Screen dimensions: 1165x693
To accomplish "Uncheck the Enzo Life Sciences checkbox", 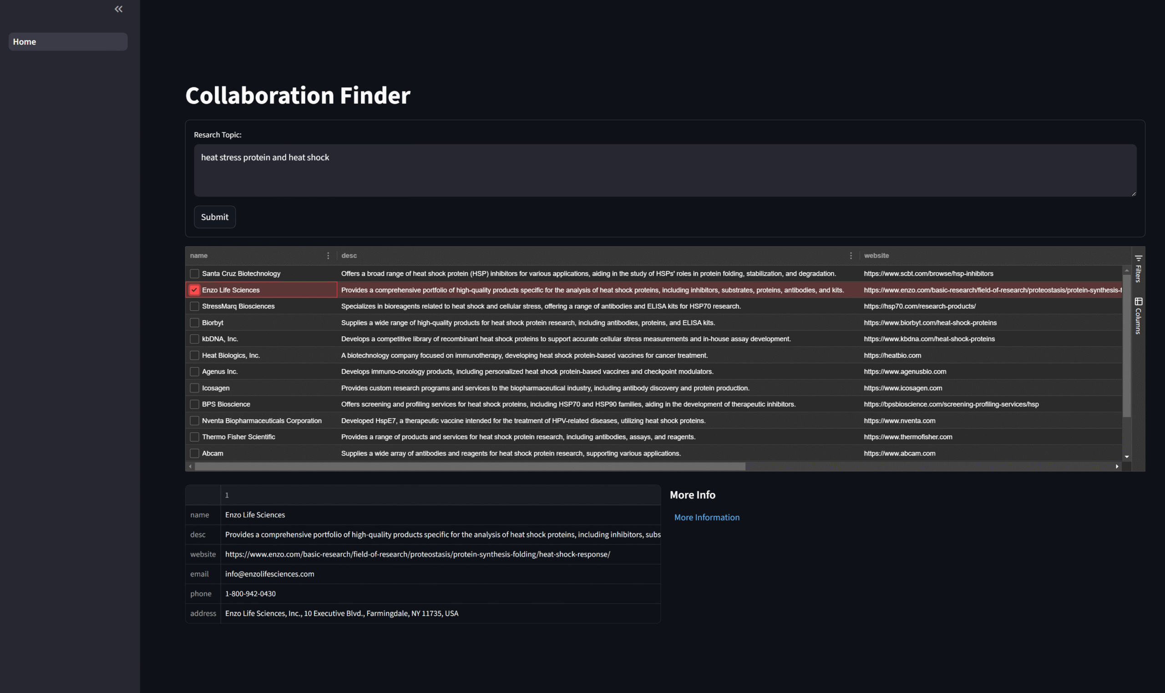I will coord(195,290).
